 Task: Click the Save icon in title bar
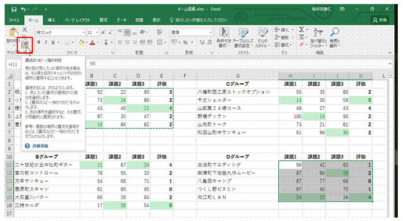(14, 9)
